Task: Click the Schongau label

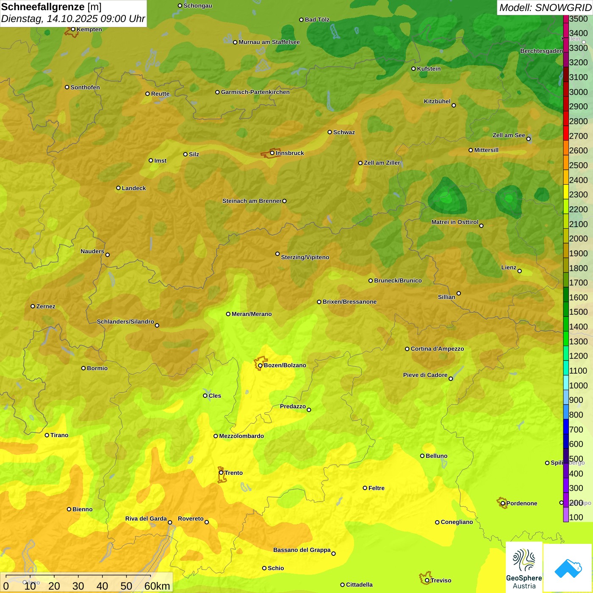Action: (x=197, y=6)
